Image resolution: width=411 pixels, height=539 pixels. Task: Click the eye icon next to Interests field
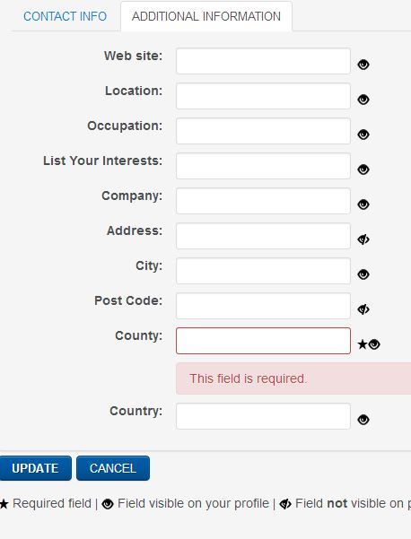pyautogui.click(x=363, y=170)
